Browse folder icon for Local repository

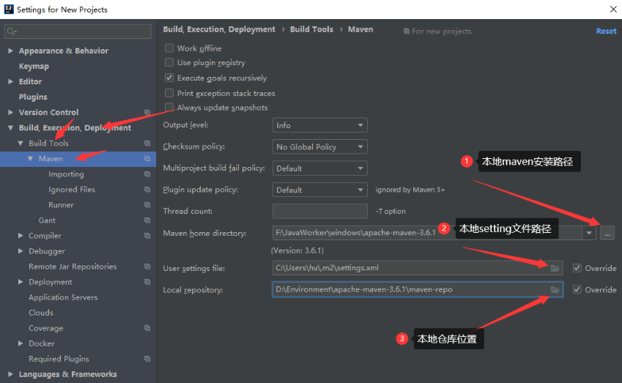tap(555, 290)
